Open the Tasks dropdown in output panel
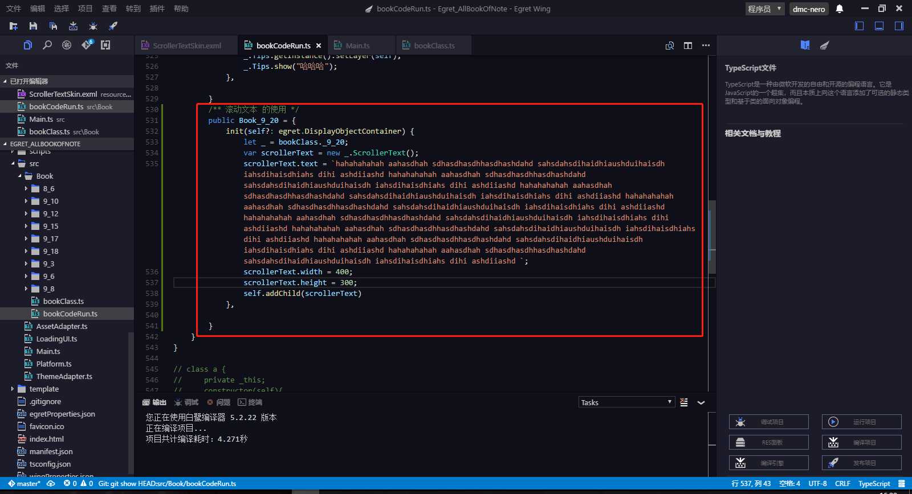Viewport: 912px width, 494px height. (626, 402)
